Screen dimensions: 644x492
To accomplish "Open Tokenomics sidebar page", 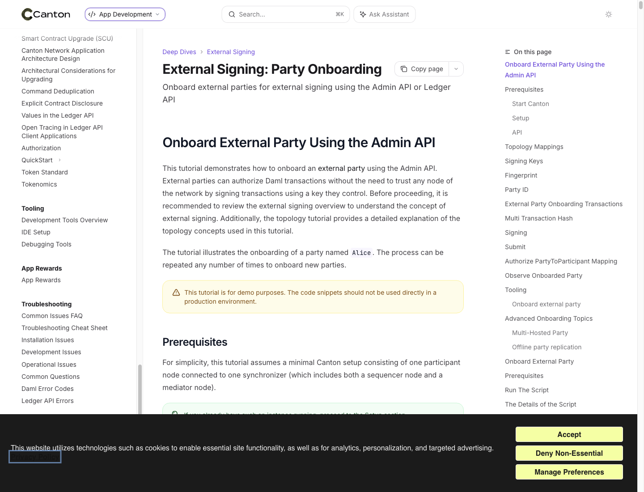I will [39, 184].
